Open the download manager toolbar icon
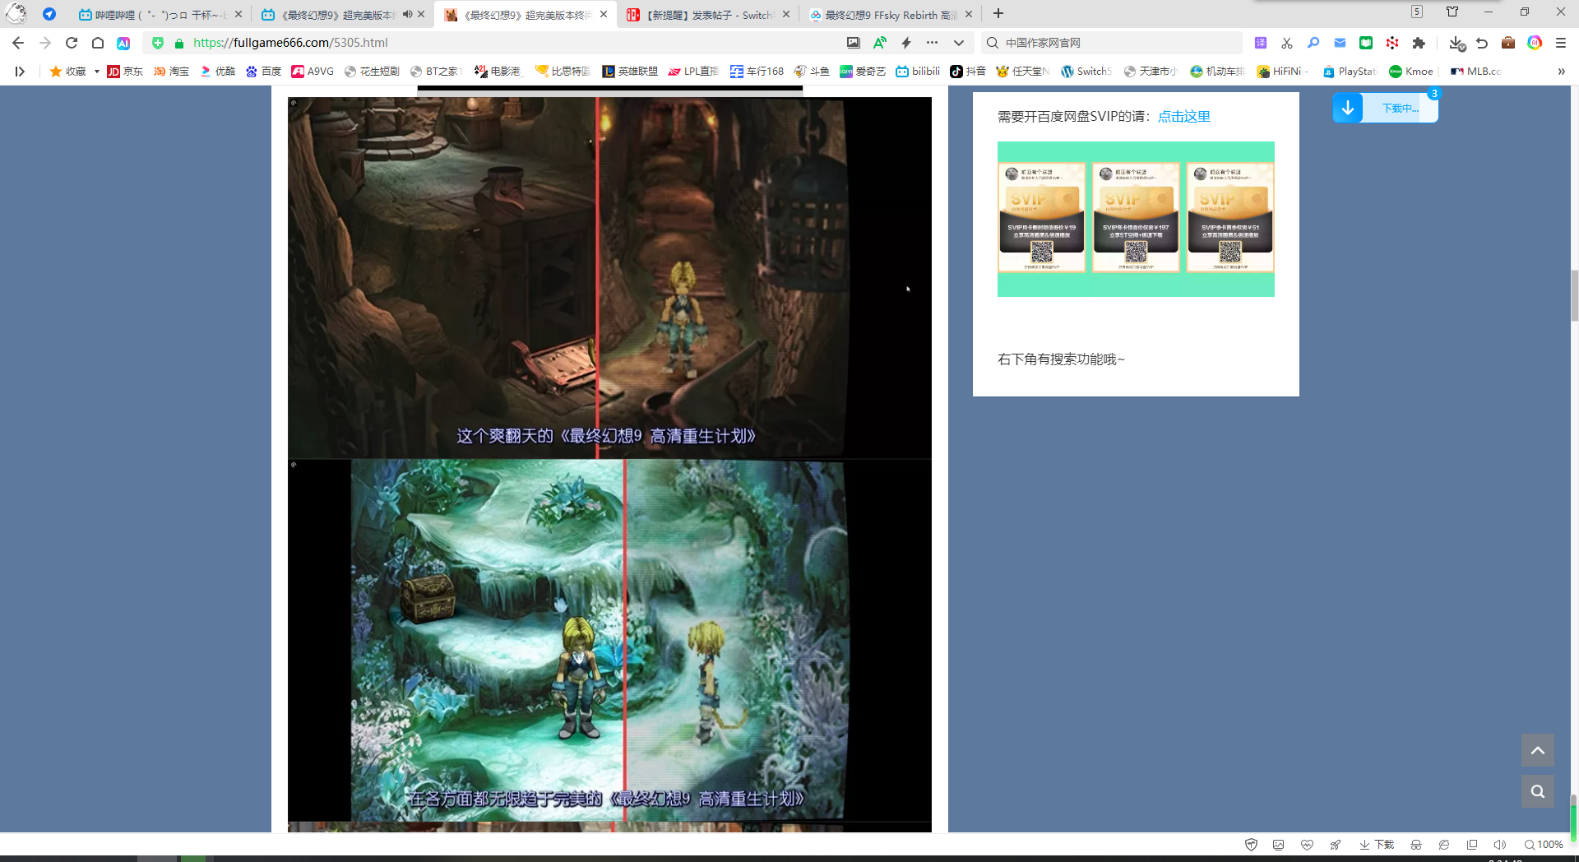This screenshot has width=1579, height=862. pyautogui.click(x=1456, y=43)
